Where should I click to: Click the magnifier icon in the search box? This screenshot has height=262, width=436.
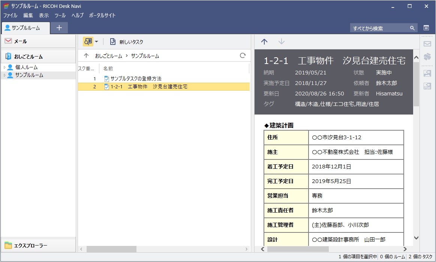point(412,28)
